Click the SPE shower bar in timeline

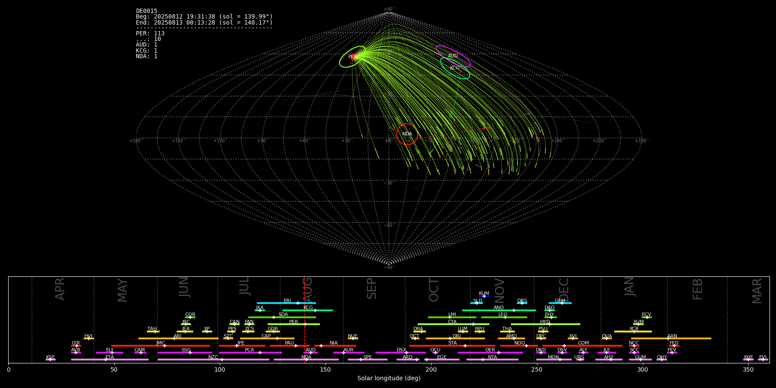point(367,360)
